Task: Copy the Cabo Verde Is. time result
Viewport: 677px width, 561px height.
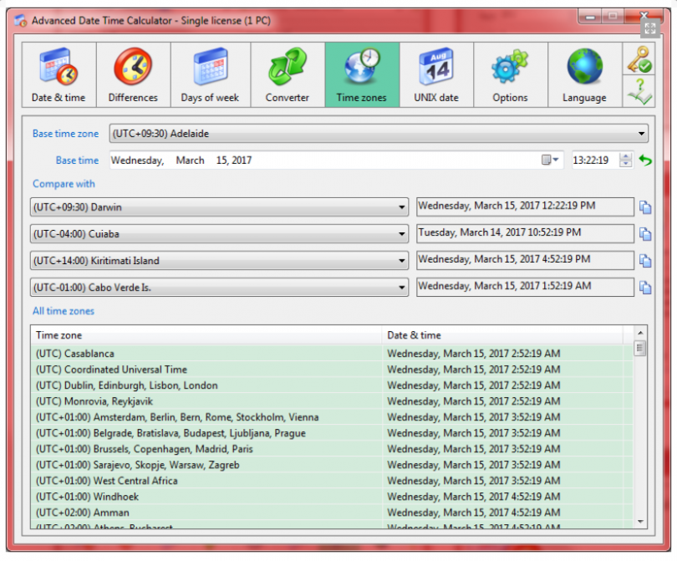Action: [x=645, y=288]
